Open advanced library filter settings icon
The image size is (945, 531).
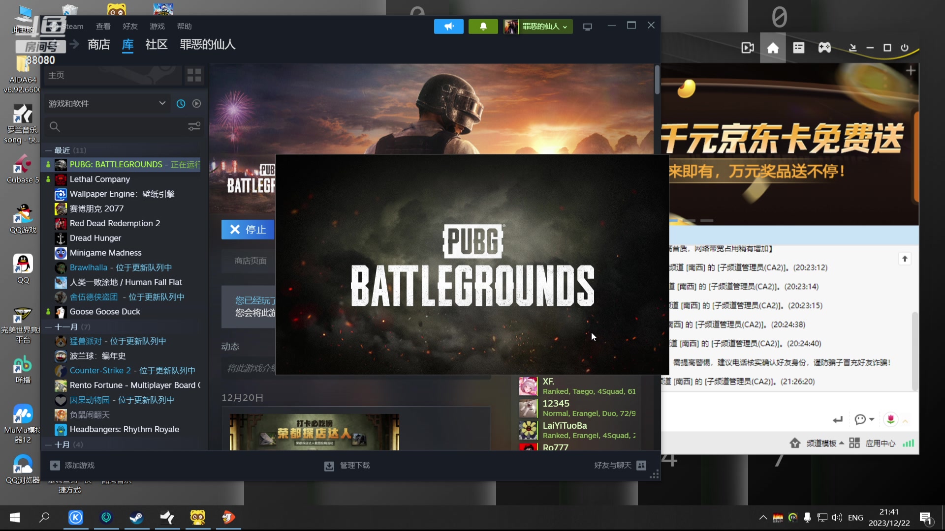pyautogui.click(x=194, y=127)
